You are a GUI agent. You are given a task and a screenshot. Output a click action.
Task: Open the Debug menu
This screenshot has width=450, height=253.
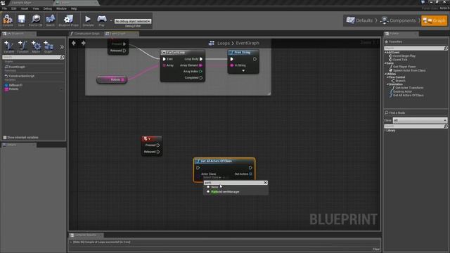click(x=48, y=8)
